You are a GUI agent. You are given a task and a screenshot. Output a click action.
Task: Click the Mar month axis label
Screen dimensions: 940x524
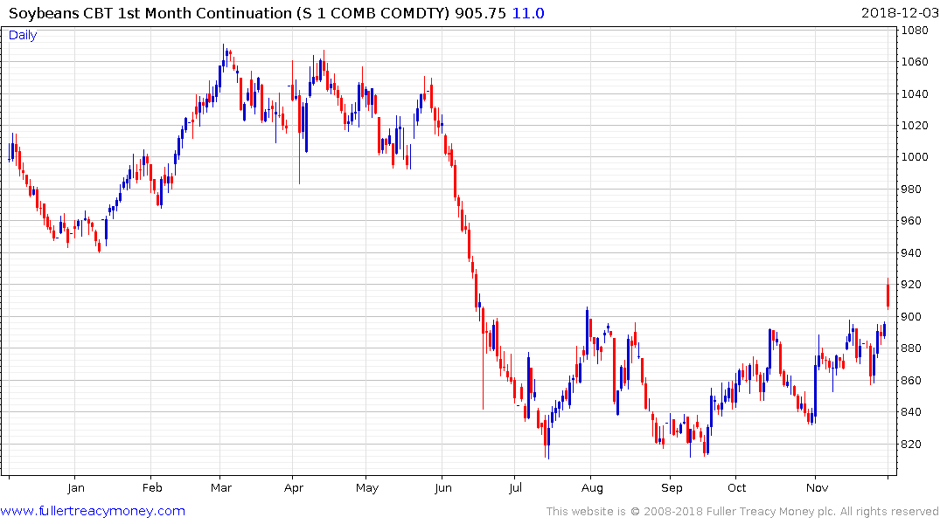tap(221, 488)
